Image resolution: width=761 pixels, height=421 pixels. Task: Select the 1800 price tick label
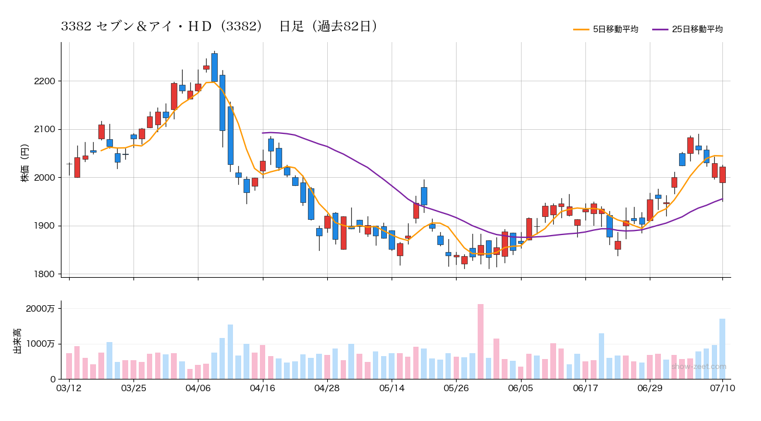pyautogui.click(x=45, y=274)
